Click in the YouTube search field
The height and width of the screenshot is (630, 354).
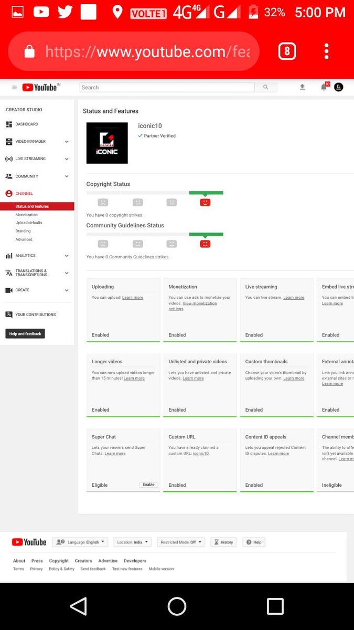(x=167, y=88)
